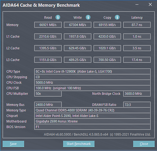Click the L3 Cache row label
This screenshot has width=157, height=151.
click(13, 60)
